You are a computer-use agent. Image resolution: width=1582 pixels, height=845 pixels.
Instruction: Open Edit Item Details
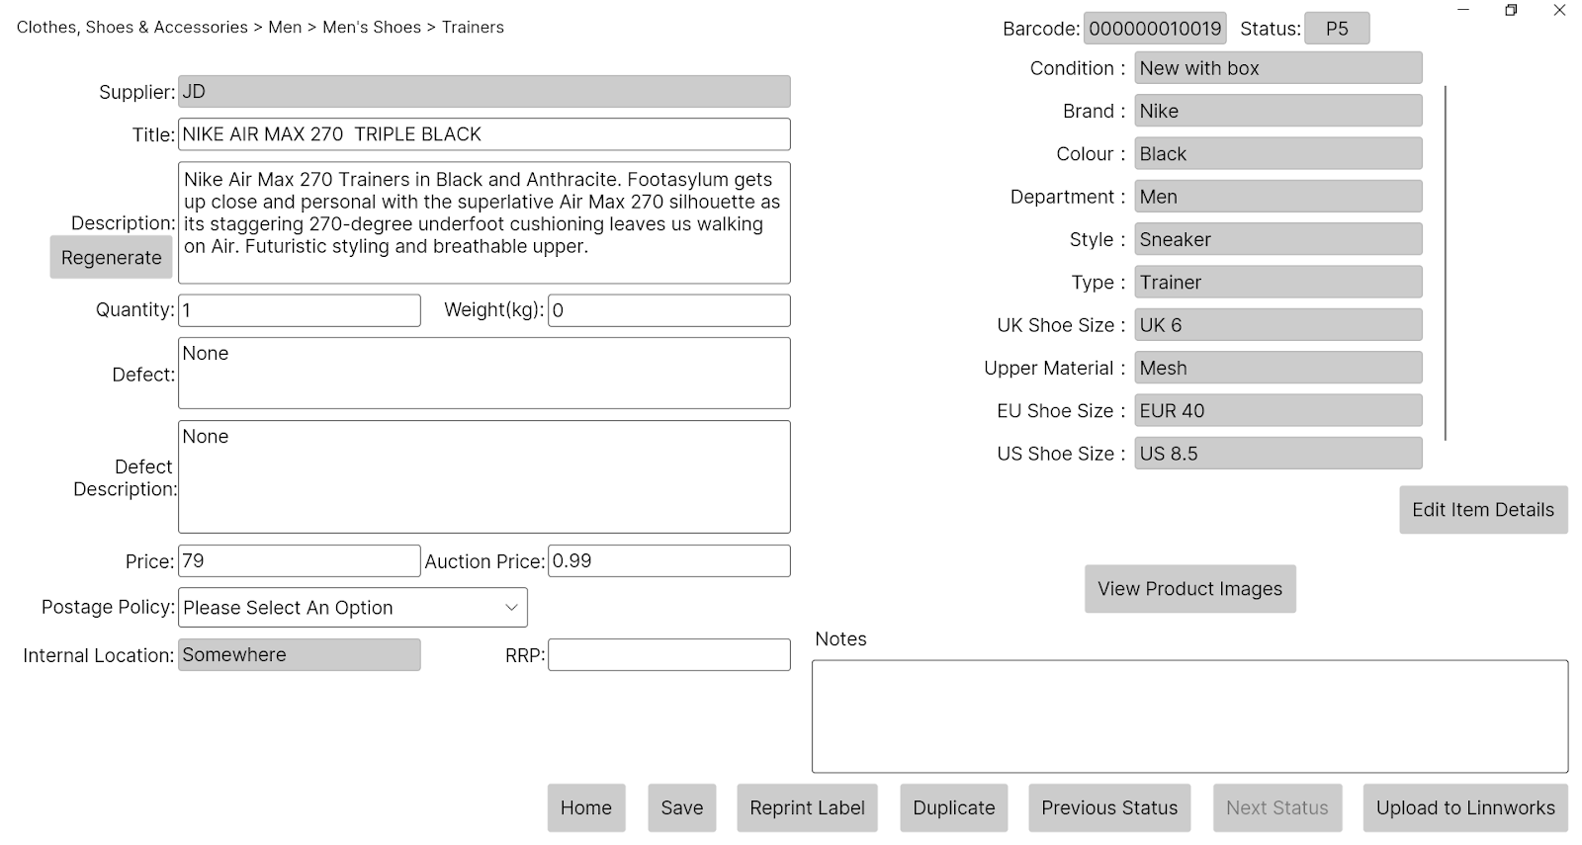click(1482, 510)
